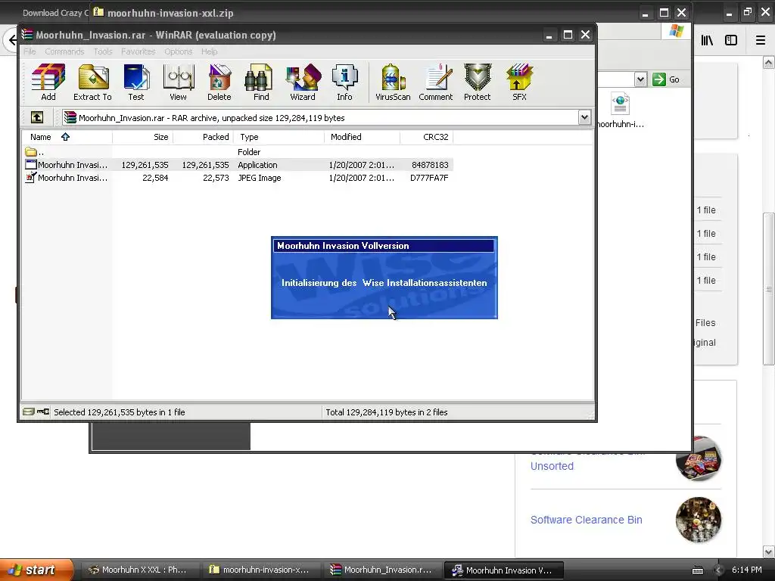
Task: Open the Commands menu in WinRAR
Action: pos(64,51)
